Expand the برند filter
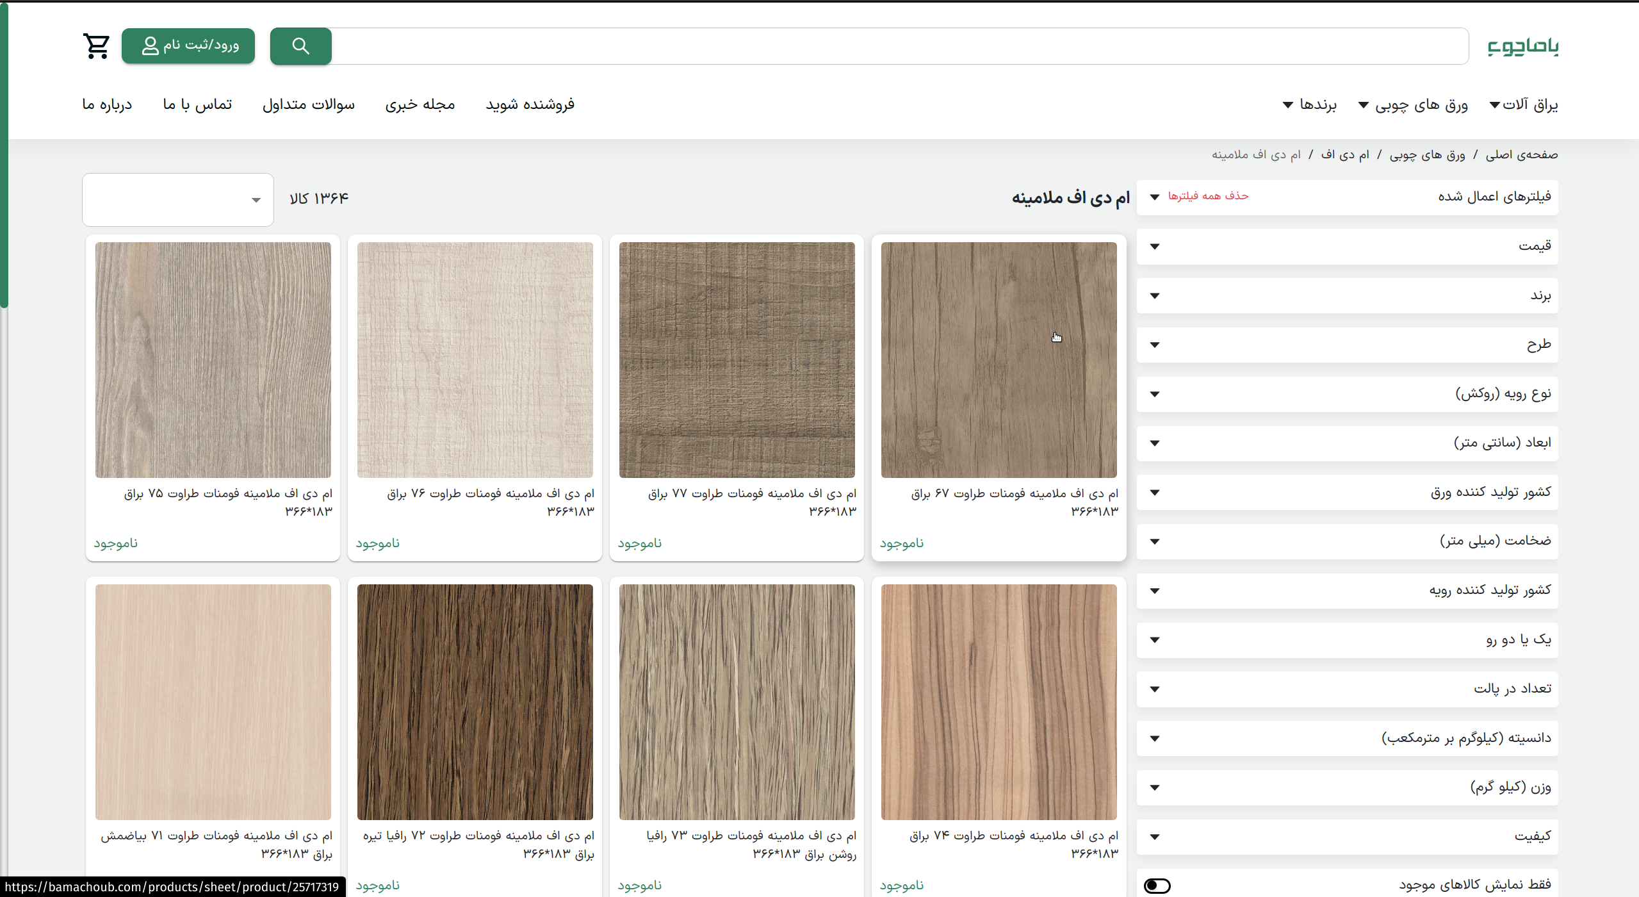The height and width of the screenshot is (897, 1639). pos(1348,295)
